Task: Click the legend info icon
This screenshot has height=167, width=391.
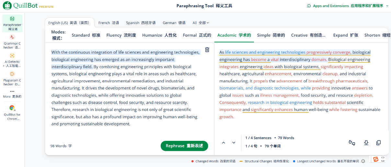Action: (363, 161)
